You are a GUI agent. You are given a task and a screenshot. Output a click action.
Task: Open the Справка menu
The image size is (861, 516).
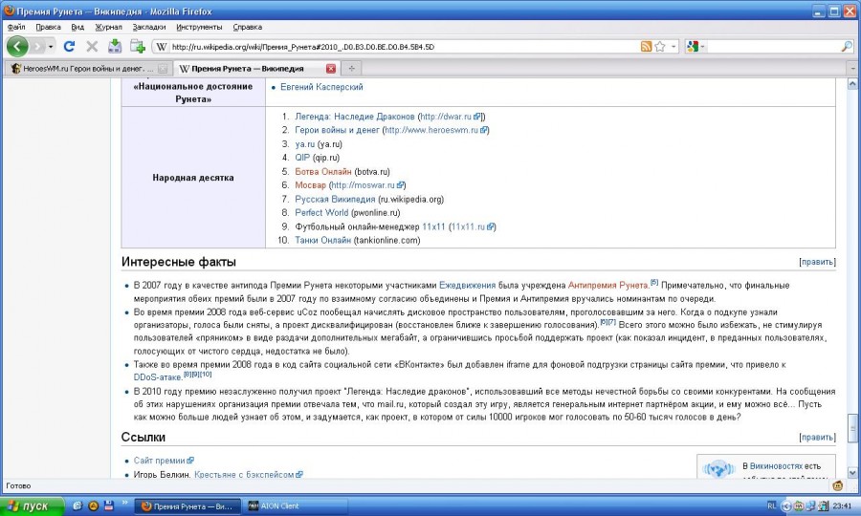click(x=248, y=27)
